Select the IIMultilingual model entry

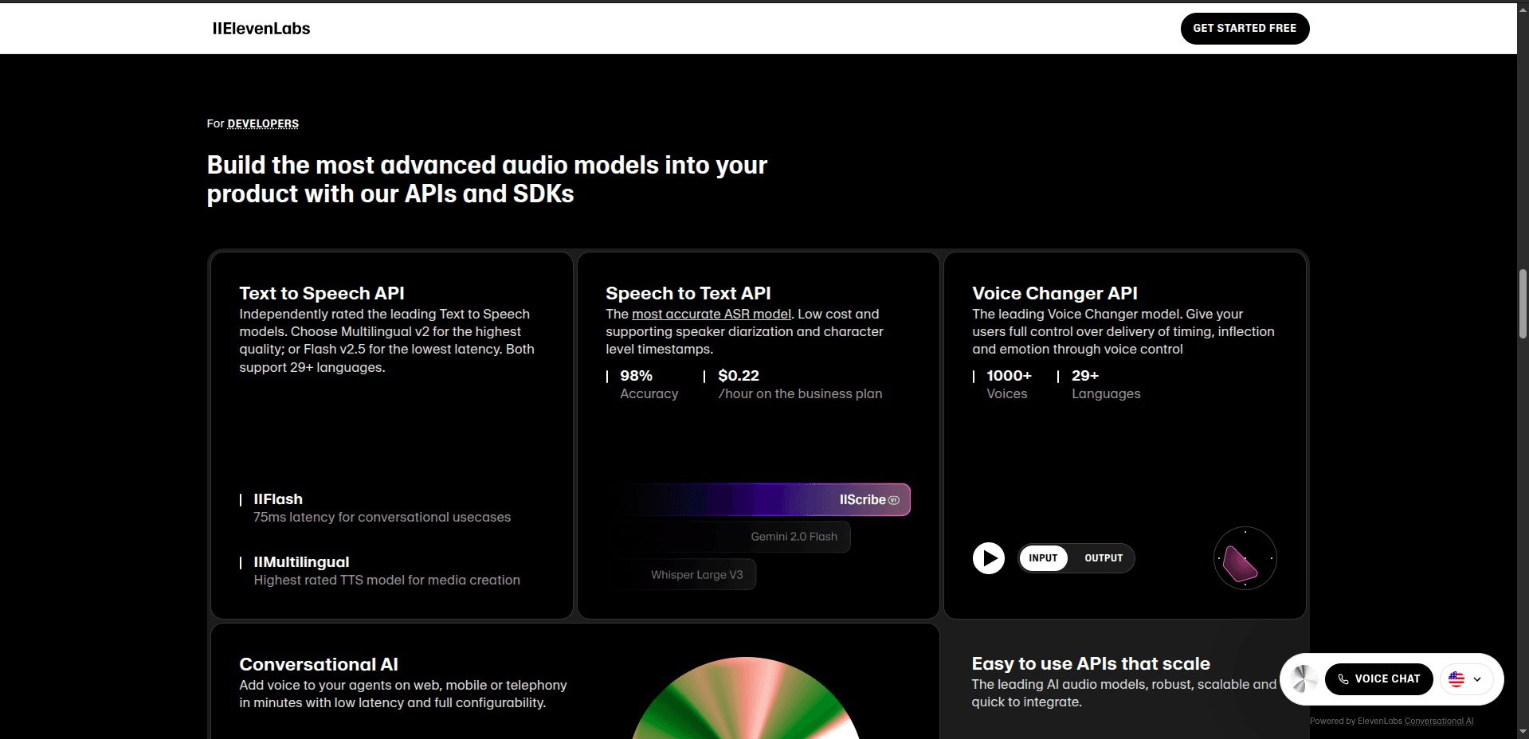[380, 571]
